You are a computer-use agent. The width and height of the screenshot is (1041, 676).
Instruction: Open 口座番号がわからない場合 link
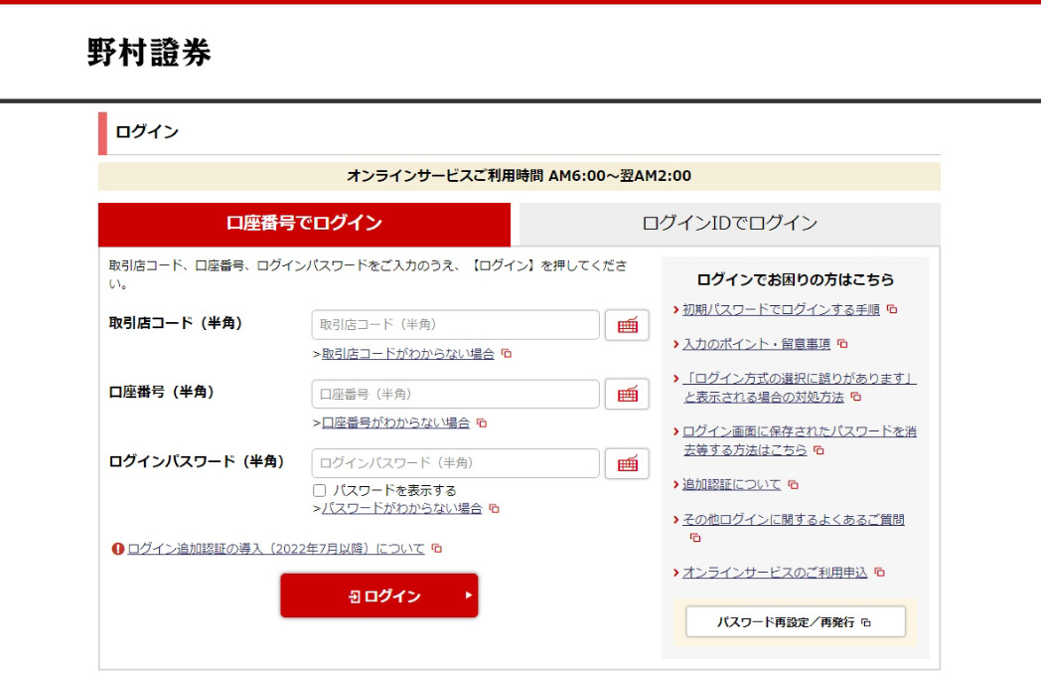(395, 422)
